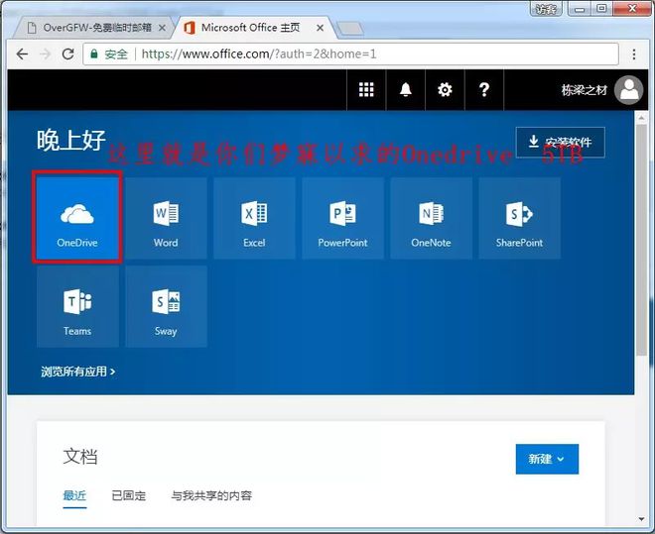The height and width of the screenshot is (534, 655).
Task: Show notifications with the bell icon
Action: 406,89
